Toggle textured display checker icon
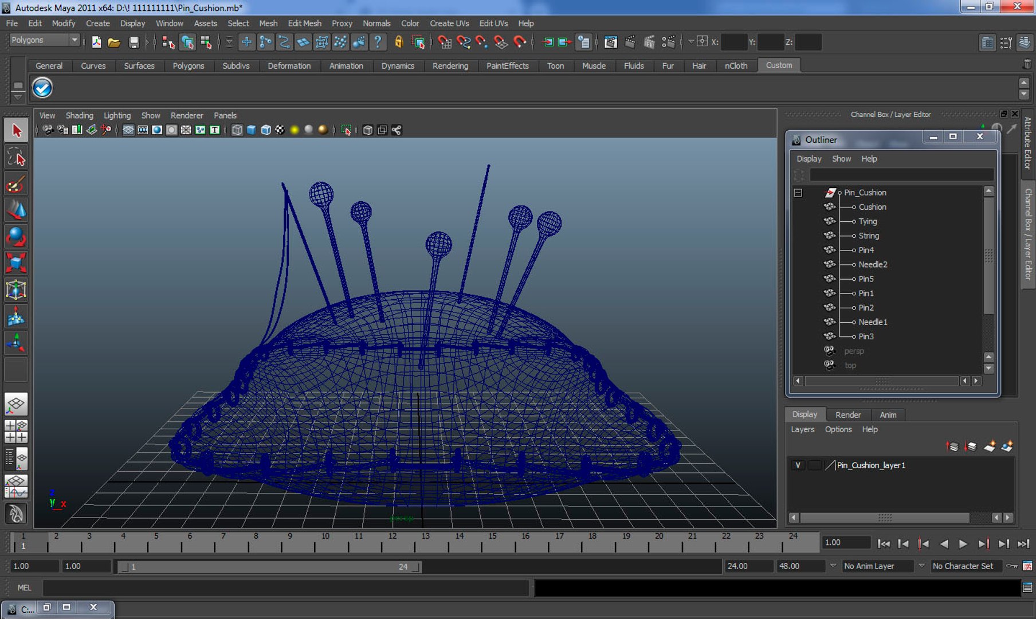The width and height of the screenshot is (1036, 619). pos(280,130)
